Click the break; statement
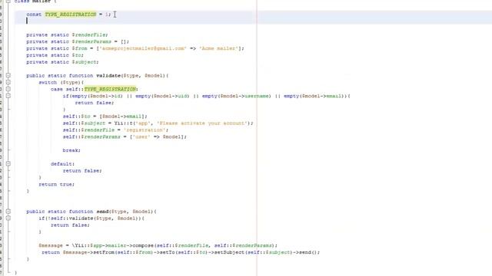The image size is (492, 276). (71, 150)
